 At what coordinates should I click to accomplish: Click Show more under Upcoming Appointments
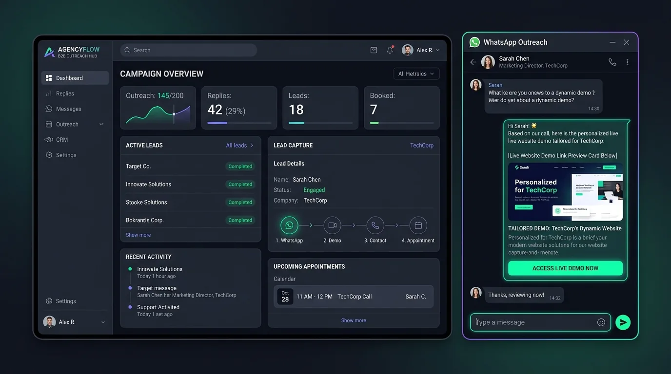click(x=354, y=320)
